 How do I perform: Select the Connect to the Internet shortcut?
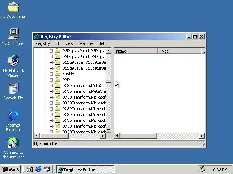coord(13,148)
